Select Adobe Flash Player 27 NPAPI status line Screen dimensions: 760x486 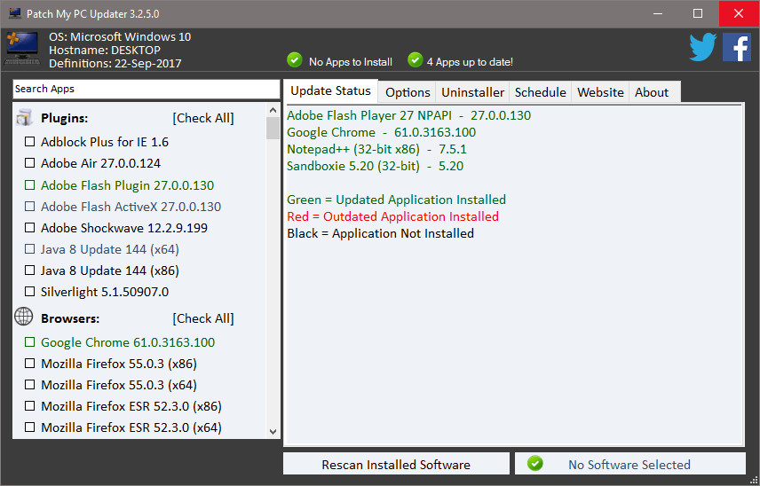pyautogui.click(x=408, y=115)
